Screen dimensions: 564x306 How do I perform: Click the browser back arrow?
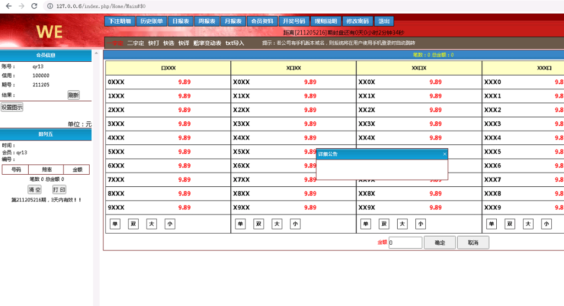click(x=8, y=6)
